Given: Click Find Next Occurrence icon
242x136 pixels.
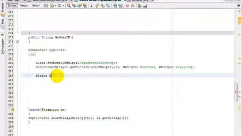Looking at the screenshot, I should pyautogui.click(x=80, y=6).
